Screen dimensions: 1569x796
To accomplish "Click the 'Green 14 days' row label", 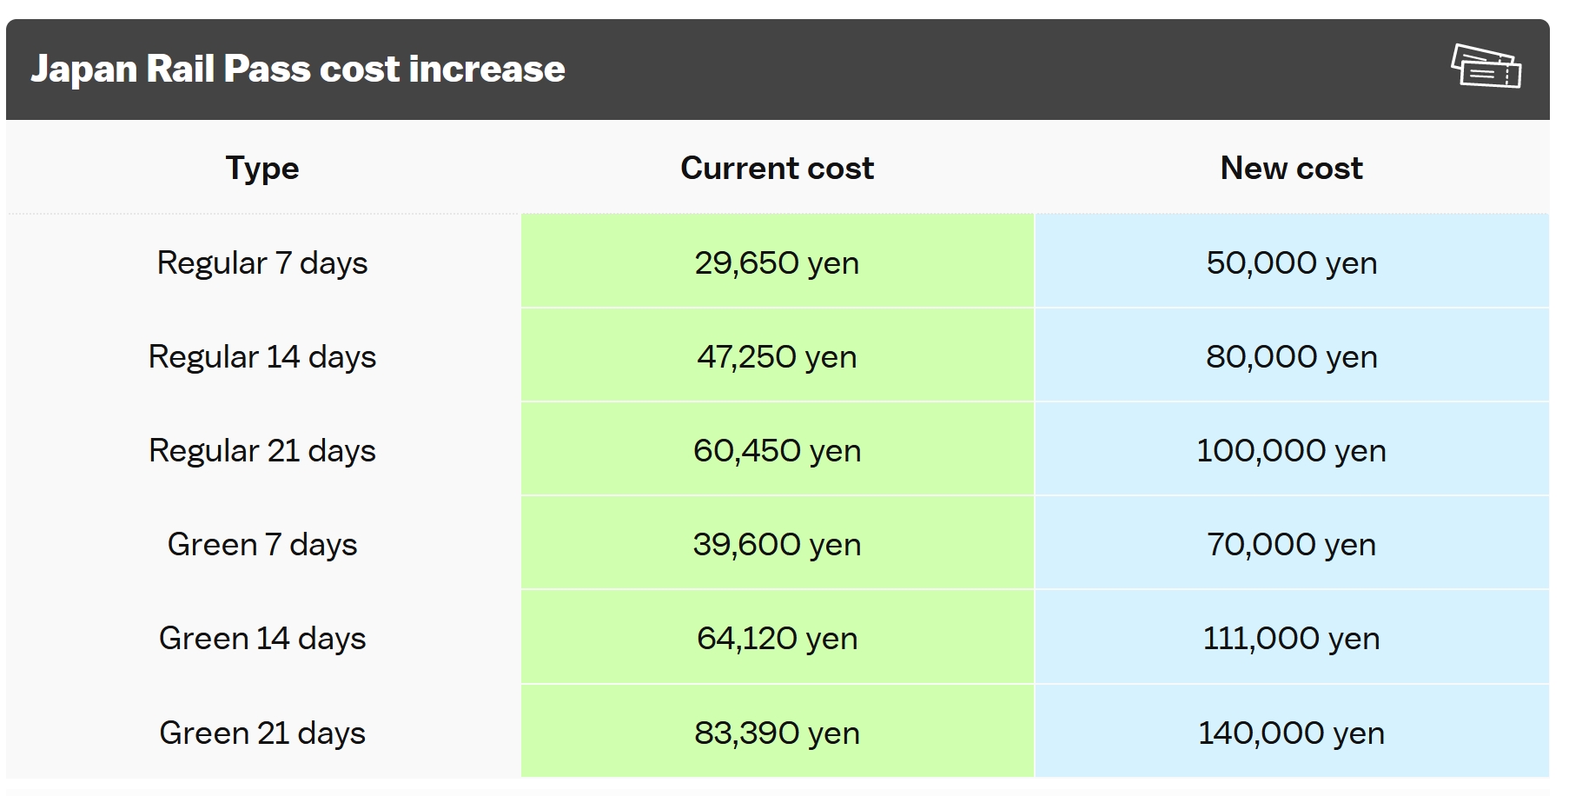I will 262,638.
